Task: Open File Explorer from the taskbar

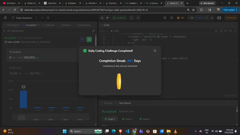Action: click(168, 131)
